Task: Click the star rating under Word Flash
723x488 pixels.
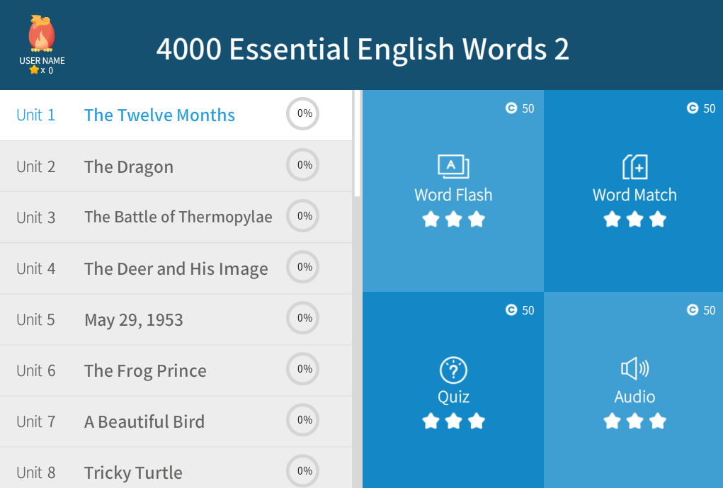Action: click(x=453, y=219)
